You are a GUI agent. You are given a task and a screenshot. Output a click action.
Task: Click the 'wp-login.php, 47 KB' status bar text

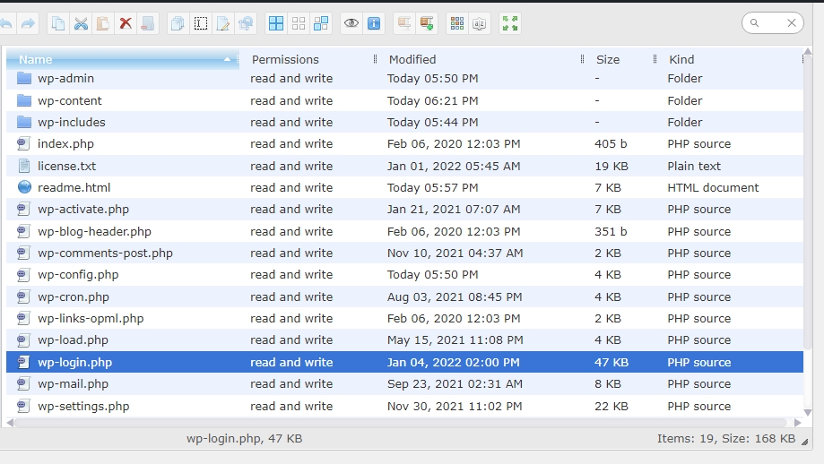pyautogui.click(x=245, y=439)
